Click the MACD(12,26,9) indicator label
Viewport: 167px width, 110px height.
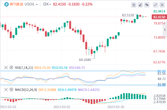26,90
